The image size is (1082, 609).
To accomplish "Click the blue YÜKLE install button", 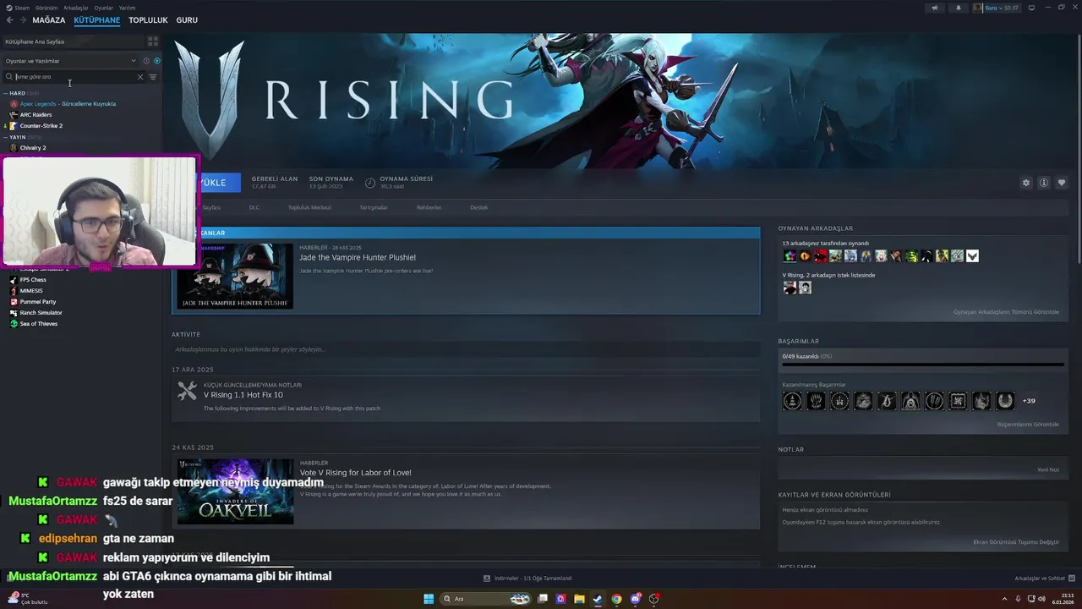I will (220, 183).
